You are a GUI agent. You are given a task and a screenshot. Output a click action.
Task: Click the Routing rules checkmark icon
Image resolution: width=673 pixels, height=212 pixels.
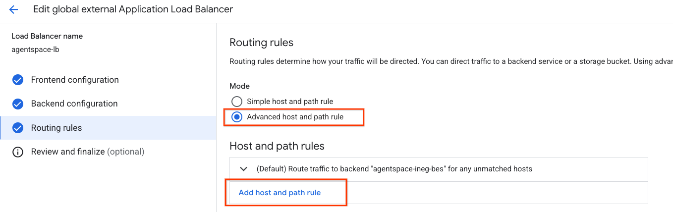[18, 128]
